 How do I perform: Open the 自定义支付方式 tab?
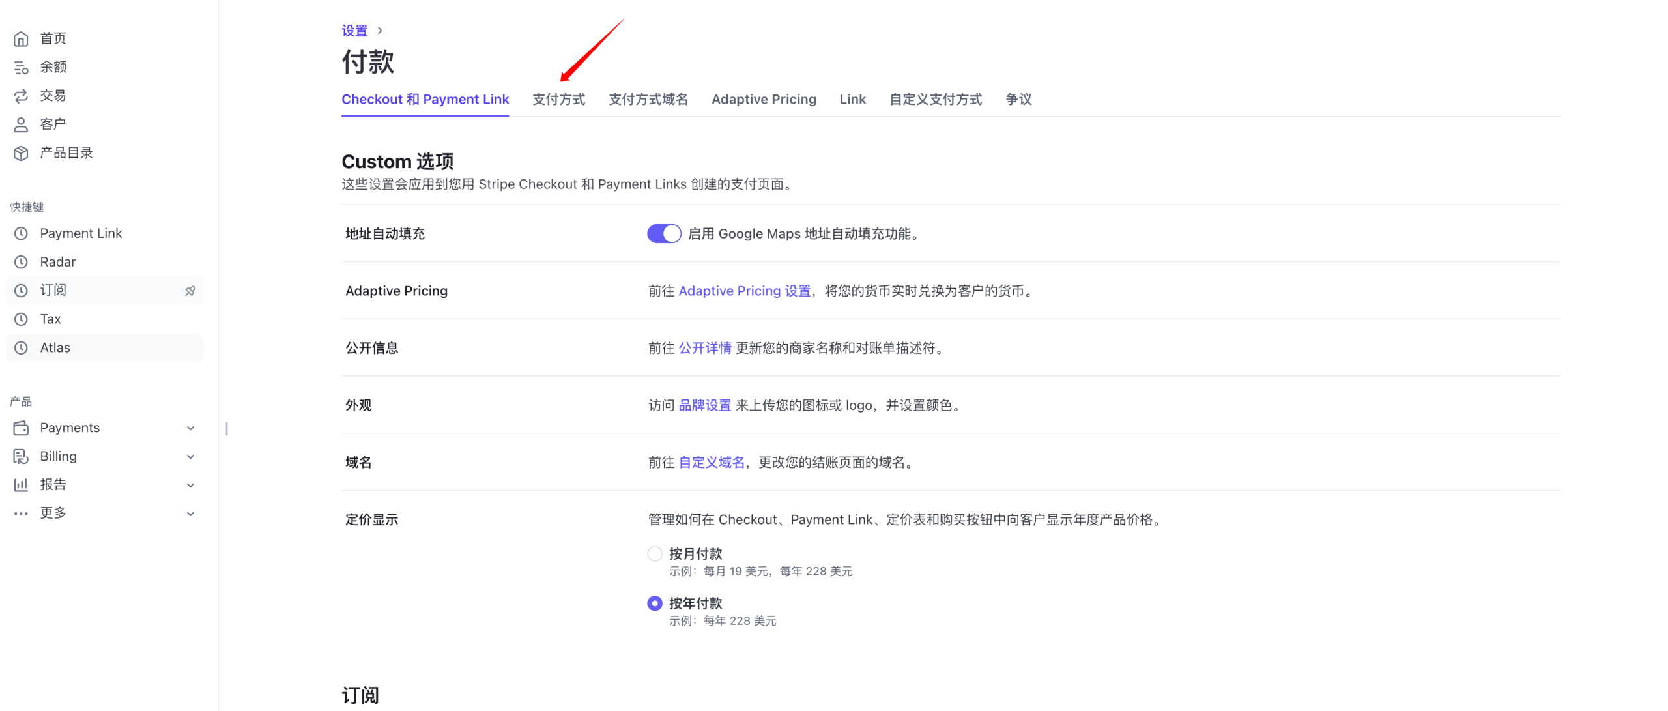pos(936,99)
